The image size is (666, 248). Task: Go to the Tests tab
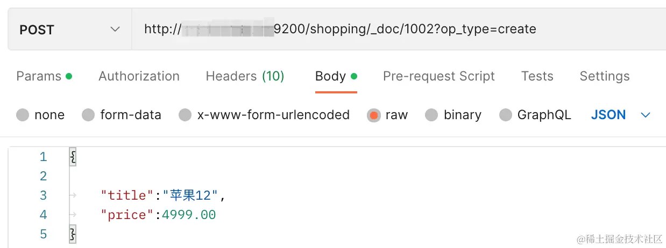coord(537,76)
